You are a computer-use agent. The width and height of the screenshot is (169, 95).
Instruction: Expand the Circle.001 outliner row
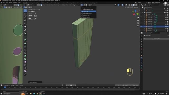pos(145,16)
